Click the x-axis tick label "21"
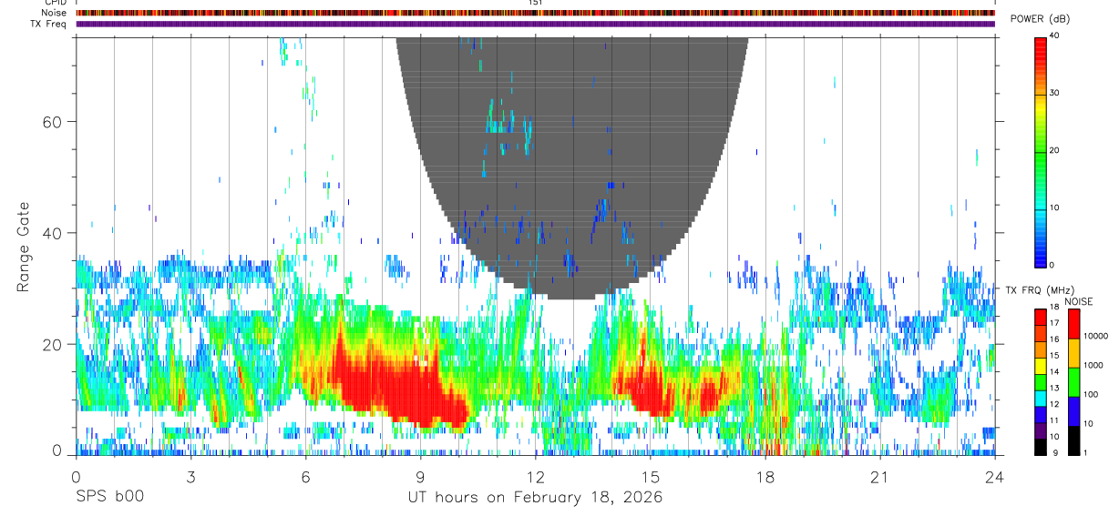The height and width of the screenshot is (516, 1119). point(879,477)
